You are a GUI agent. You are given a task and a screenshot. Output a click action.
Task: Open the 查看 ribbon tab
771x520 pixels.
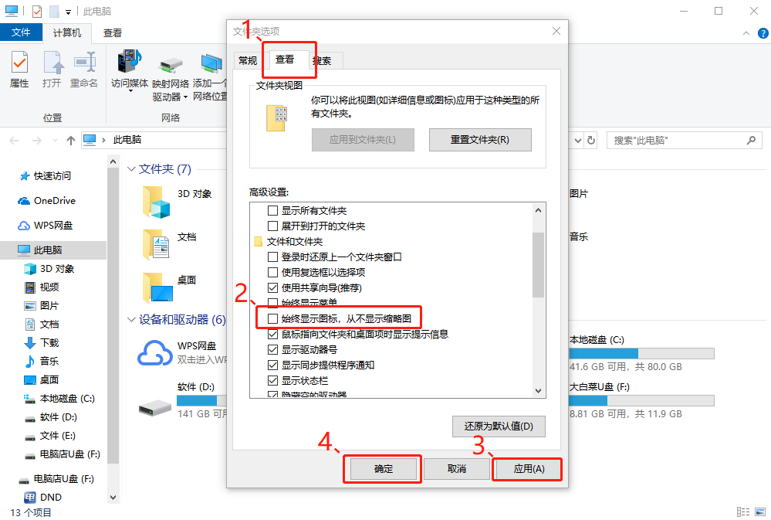coord(113,33)
